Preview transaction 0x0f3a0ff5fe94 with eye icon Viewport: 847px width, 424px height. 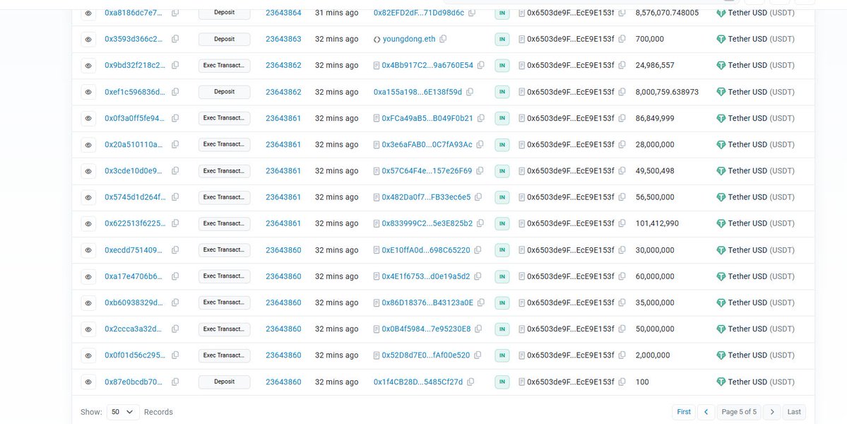88,118
